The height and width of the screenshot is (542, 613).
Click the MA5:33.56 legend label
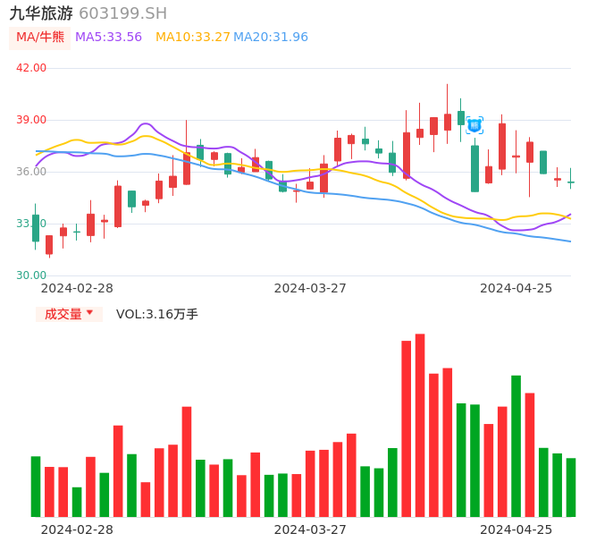pyautogui.click(x=108, y=38)
